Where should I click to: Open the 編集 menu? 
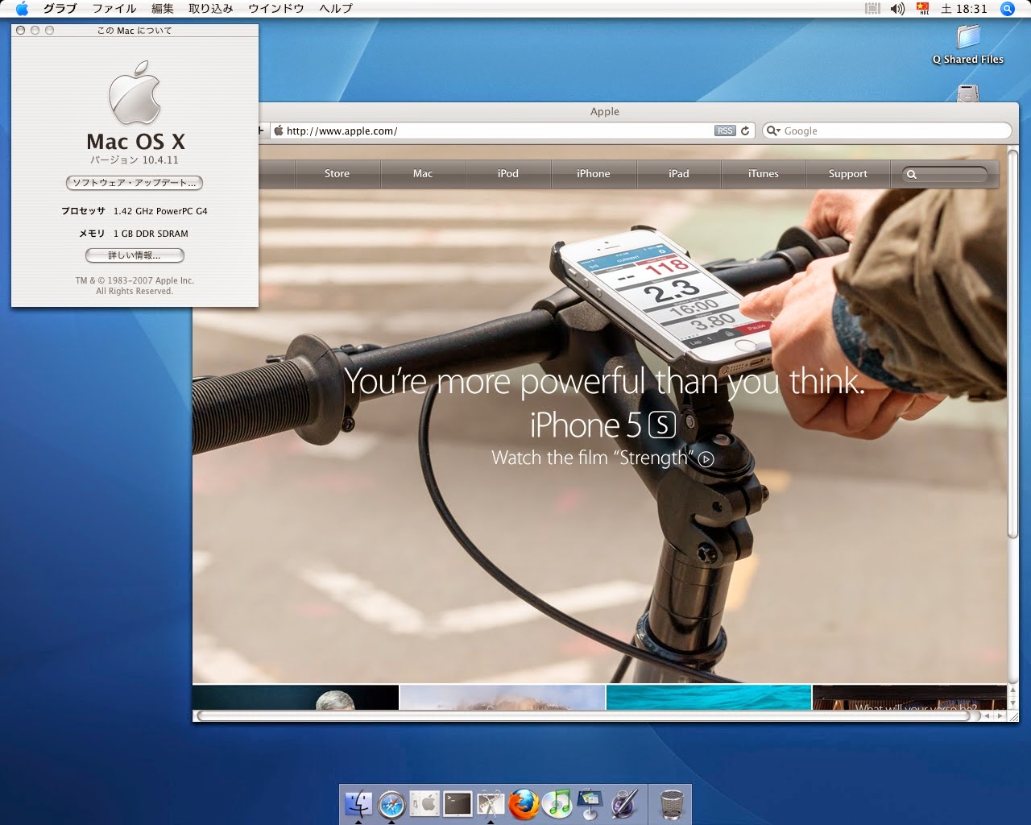pos(163,8)
